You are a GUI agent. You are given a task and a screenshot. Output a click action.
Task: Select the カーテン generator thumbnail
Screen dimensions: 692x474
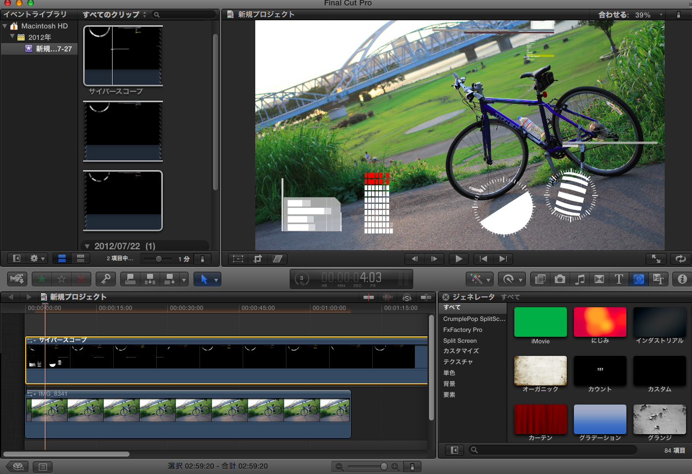[x=540, y=419]
